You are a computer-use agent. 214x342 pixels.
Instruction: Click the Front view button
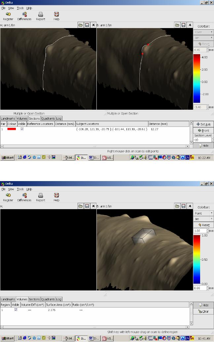[x=203, y=131]
